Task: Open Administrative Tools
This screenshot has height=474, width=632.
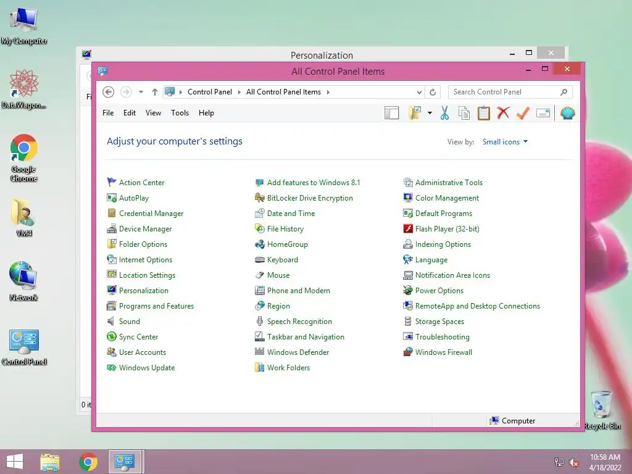Action: (x=443, y=183)
